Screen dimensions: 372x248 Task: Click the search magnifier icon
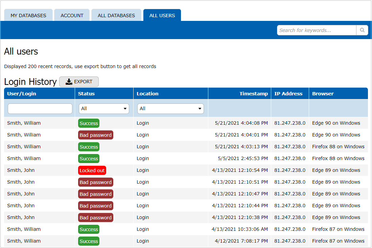point(362,30)
